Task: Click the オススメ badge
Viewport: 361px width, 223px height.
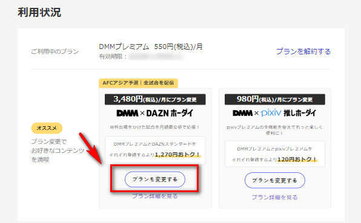Action: click(47, 128)
